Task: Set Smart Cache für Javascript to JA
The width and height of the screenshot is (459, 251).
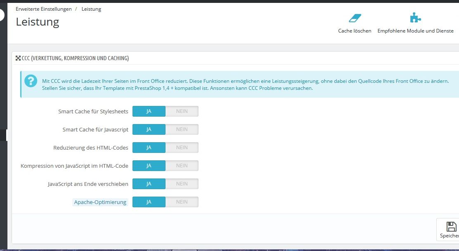Action: pyautogui.click(x=149, y=129)
